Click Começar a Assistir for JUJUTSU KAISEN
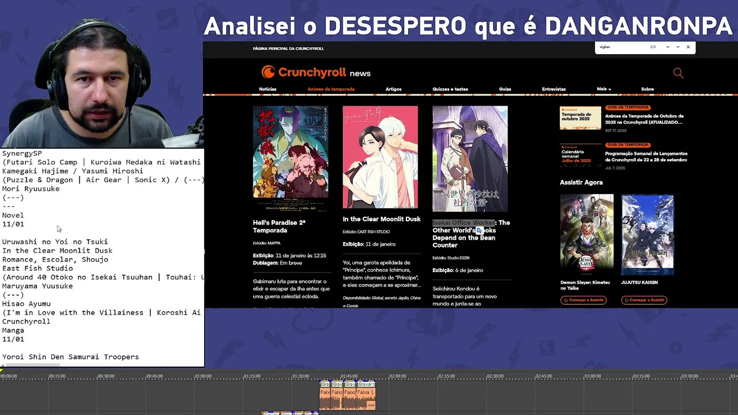This screenshot has height=415, width=738. (x=644, y=300)
